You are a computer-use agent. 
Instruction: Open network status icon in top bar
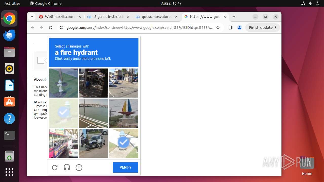[303, 3]
